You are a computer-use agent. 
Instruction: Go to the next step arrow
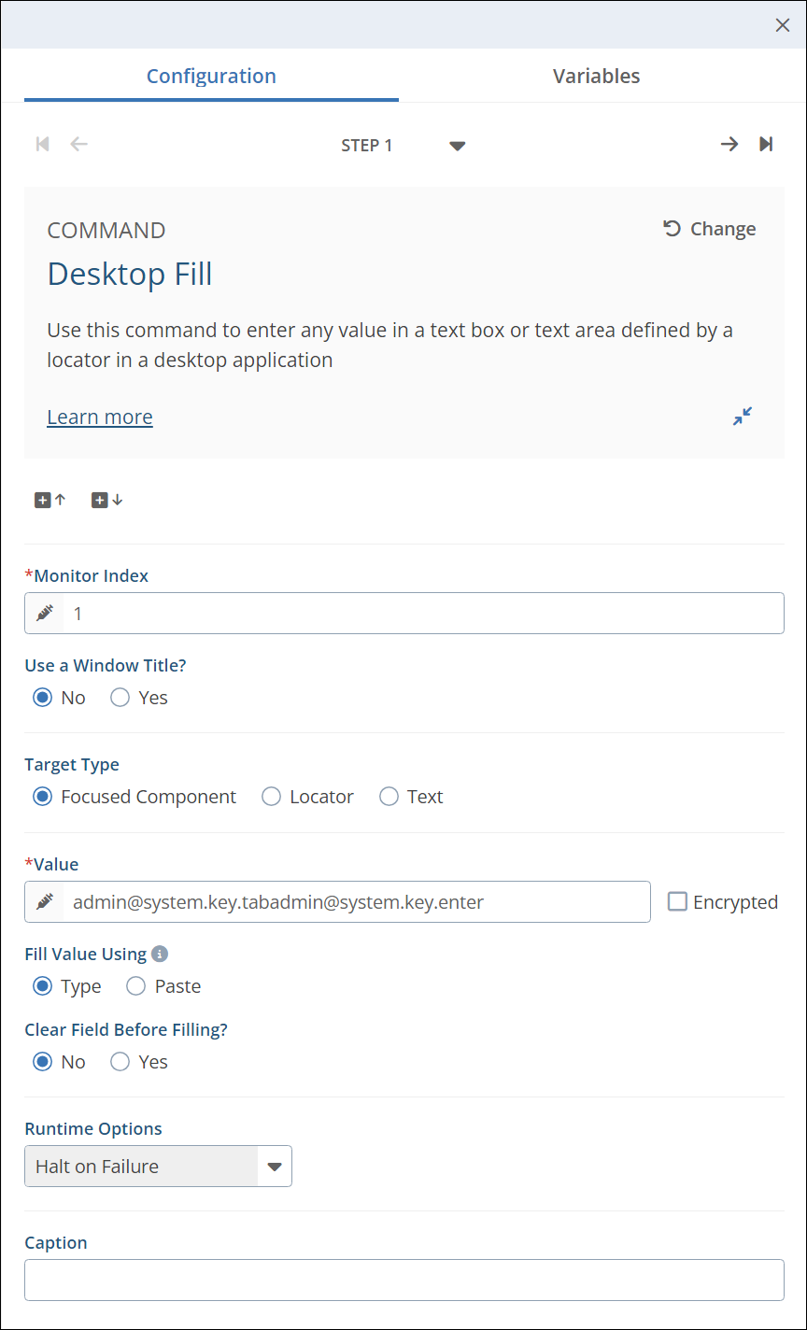[x=729, y=144]
